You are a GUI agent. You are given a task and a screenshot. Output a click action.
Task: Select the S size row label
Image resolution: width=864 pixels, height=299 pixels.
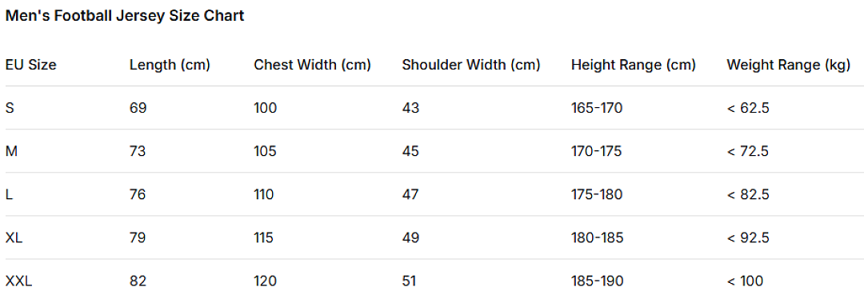click(10, 108)
